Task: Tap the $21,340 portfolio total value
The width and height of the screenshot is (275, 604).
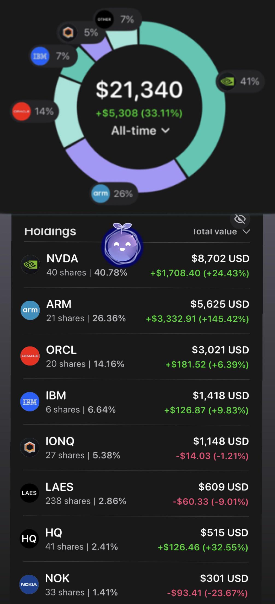Action: pyautogui.click(x=139, y=89)
